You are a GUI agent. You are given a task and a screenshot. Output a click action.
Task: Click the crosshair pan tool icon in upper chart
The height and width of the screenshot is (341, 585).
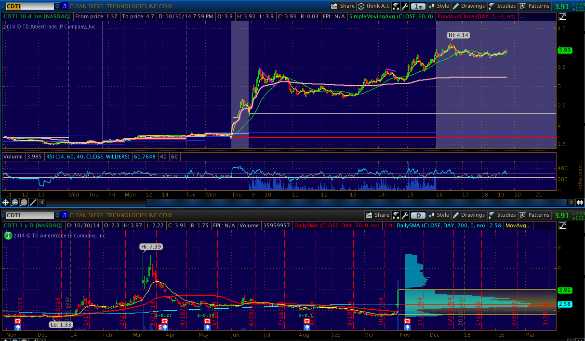(6, 202)
